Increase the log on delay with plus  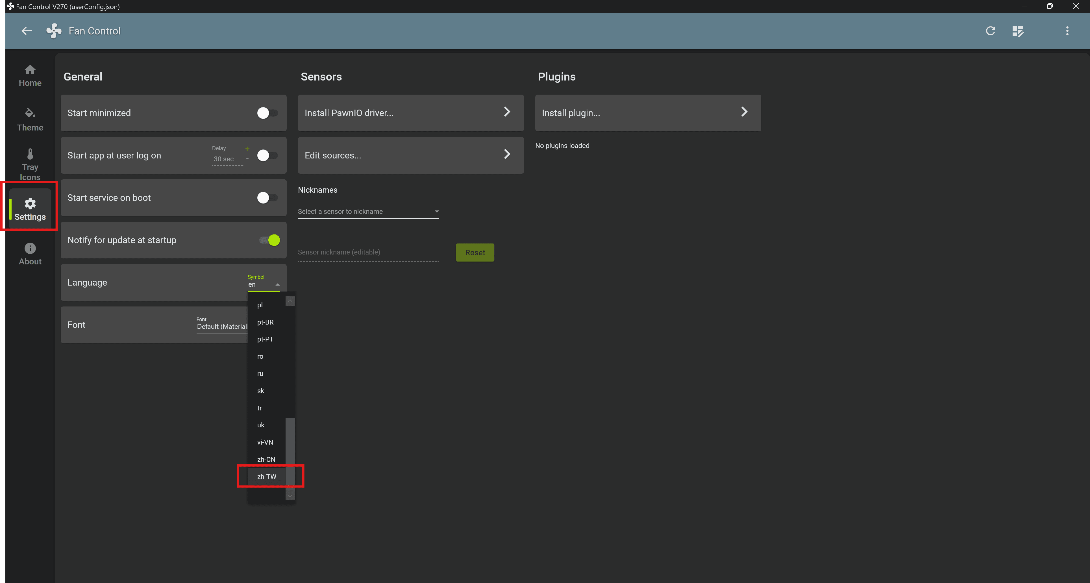[x=247, y=149]
